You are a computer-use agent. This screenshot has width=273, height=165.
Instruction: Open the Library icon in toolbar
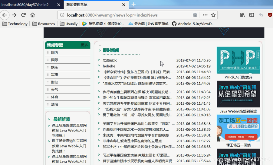[242, 15]
